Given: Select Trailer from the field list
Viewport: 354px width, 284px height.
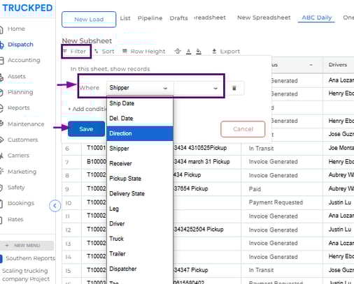Looking at the screenshot, I should [140, 254].
